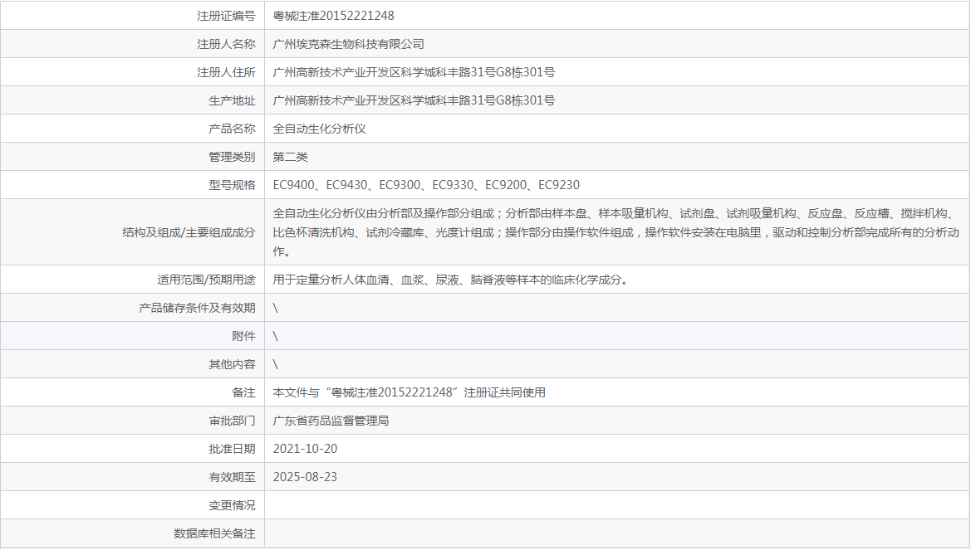Select expiry date 2025-08-23

pyautogui.click(x=306, y=477)
